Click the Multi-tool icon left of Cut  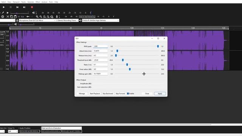click(x=3, y=17)
